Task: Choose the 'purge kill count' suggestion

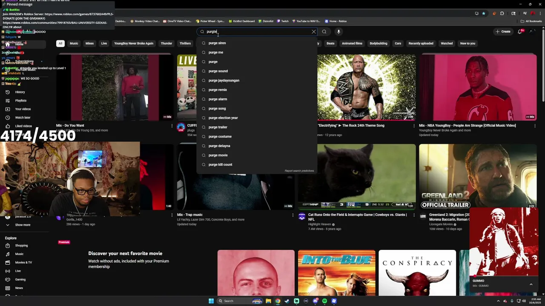Action: [x=257, y=164]
